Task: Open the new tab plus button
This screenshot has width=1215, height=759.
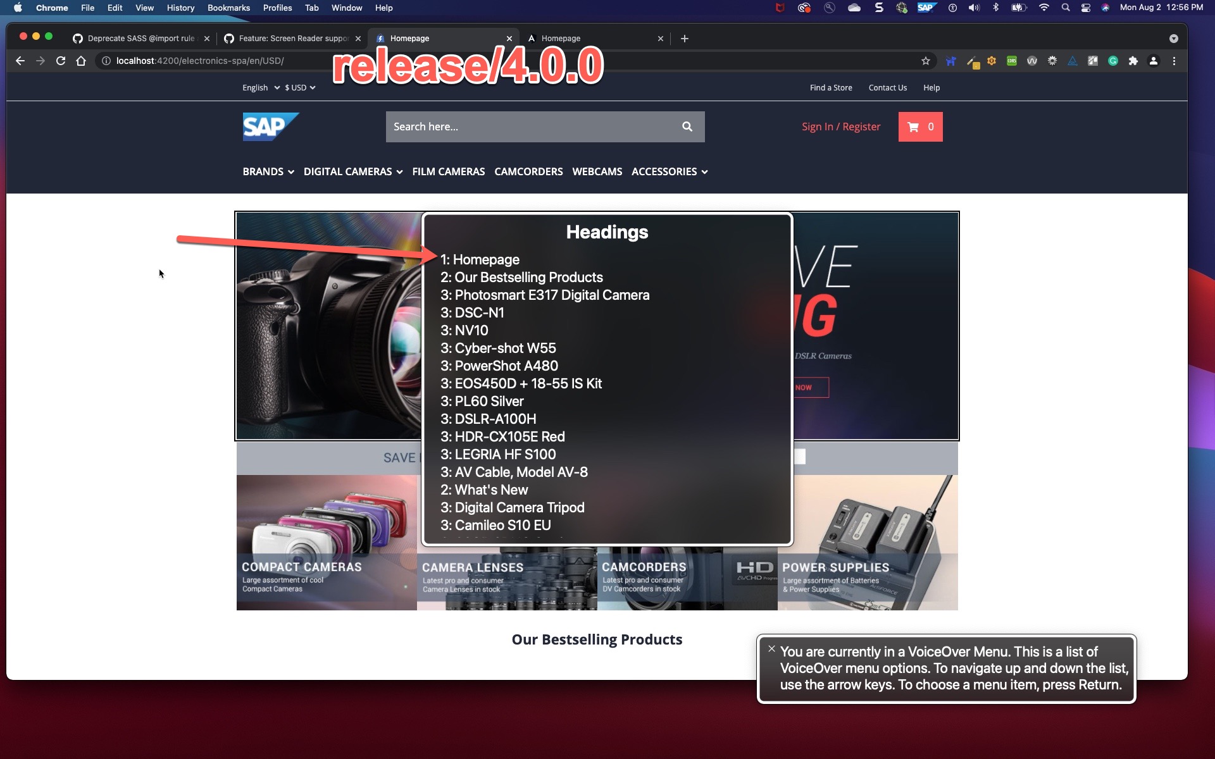Action: (684, 39)
